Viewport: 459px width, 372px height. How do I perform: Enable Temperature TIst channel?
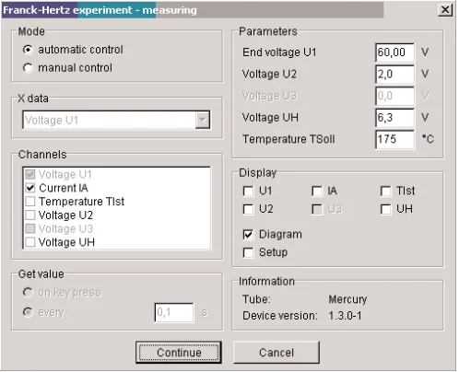coord(30,202)
